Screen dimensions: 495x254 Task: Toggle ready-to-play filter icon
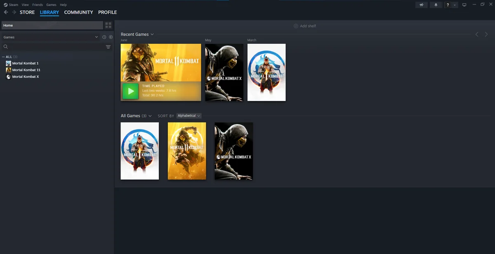pos(111,37)
